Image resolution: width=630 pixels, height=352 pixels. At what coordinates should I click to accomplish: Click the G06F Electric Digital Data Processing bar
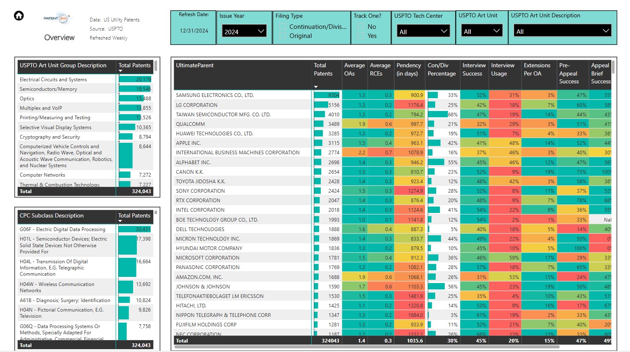pos(134,229)
